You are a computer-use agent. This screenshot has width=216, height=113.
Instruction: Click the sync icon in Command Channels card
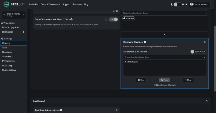point(205,42)
